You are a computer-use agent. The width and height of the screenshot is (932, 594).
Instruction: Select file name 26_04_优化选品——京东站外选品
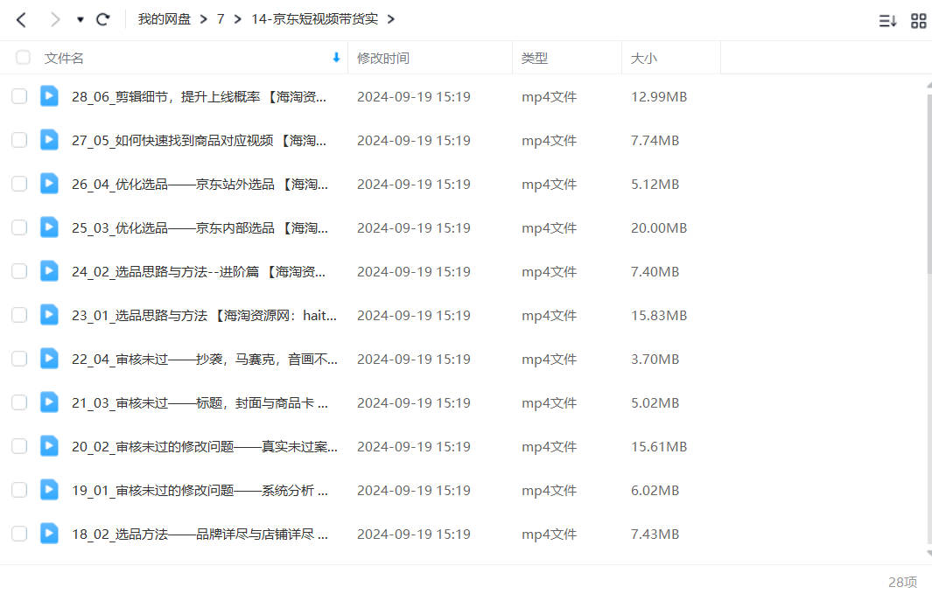pos(200,185)
